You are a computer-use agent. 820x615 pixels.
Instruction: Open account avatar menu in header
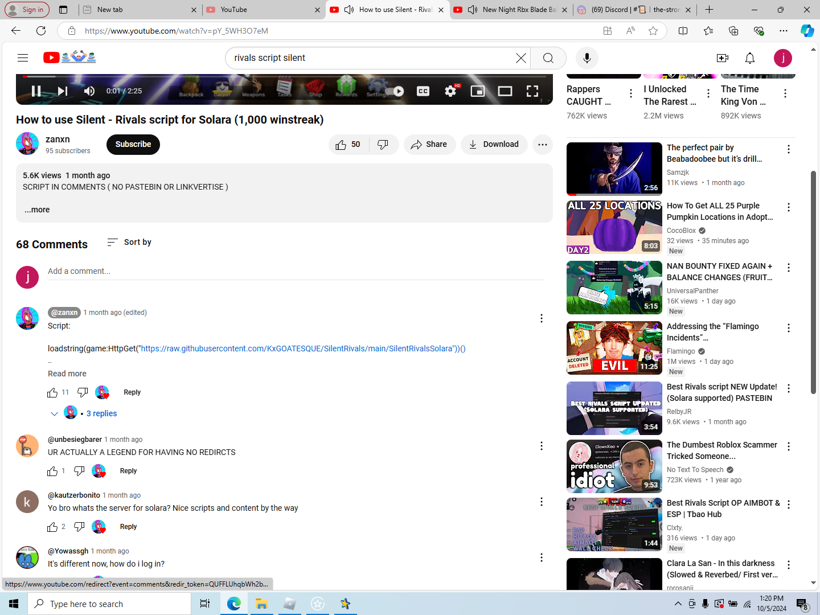pos(783,58)
